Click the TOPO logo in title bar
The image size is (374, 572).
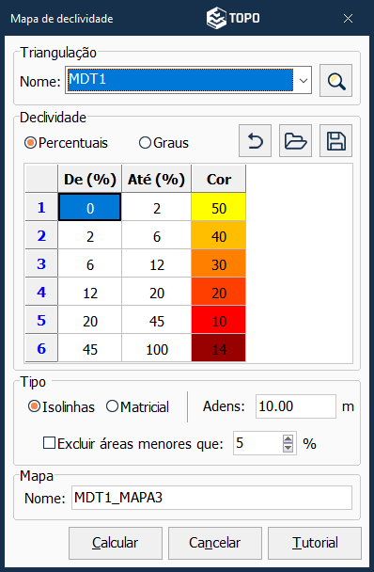(x=233, y=18)
